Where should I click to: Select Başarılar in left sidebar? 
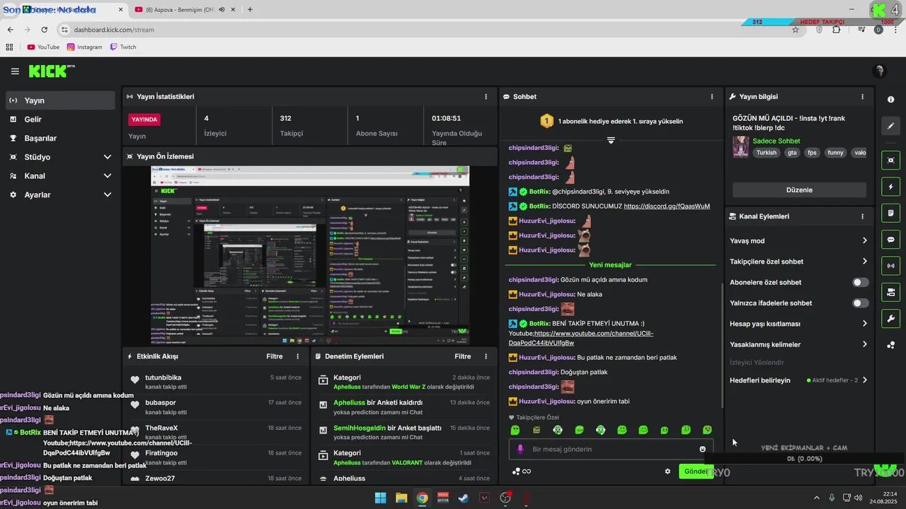60,139
